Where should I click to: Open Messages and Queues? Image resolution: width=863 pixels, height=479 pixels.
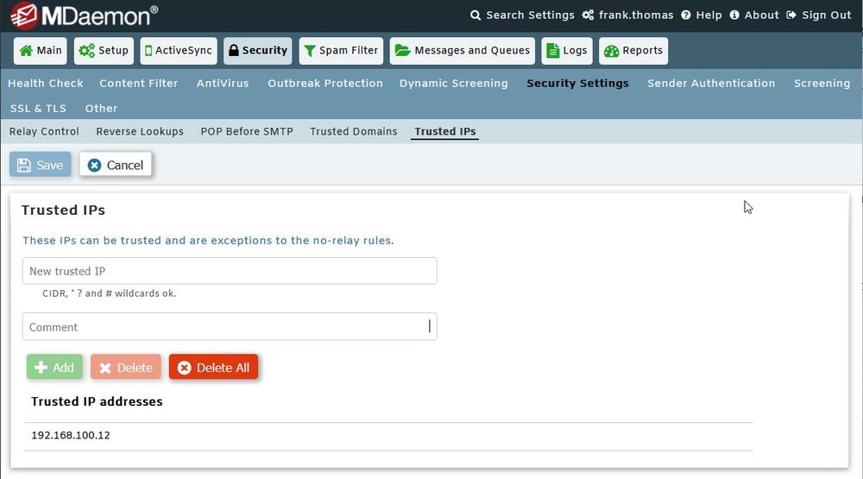point(463,51)
